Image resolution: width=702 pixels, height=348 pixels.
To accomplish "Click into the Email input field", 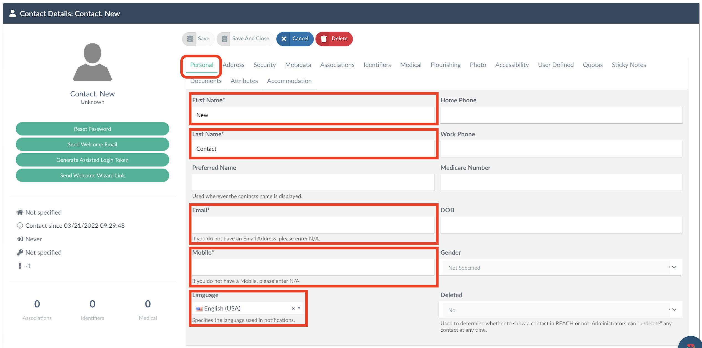I will [x=313, y=225].
